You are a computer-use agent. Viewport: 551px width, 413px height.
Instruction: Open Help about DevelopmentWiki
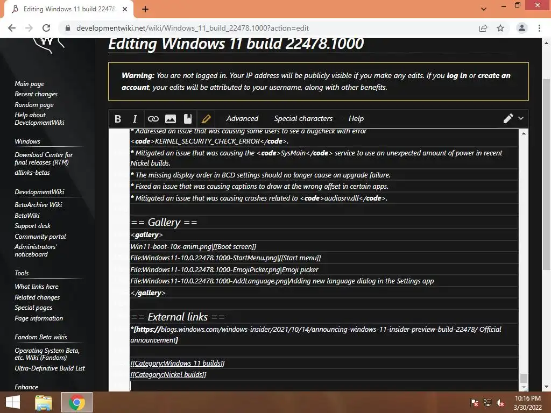coord(39,119)
